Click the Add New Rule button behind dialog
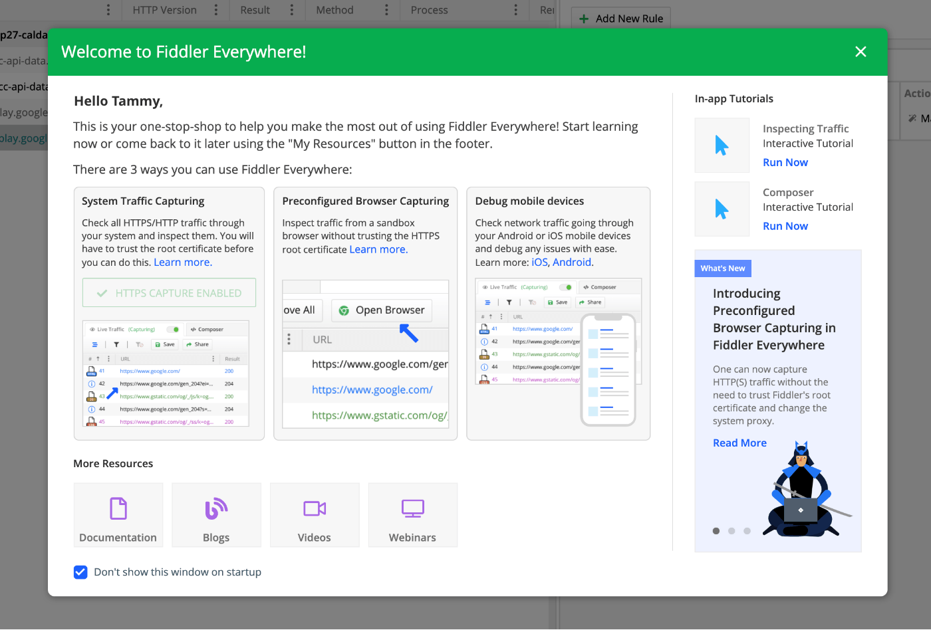 point(621,19)
